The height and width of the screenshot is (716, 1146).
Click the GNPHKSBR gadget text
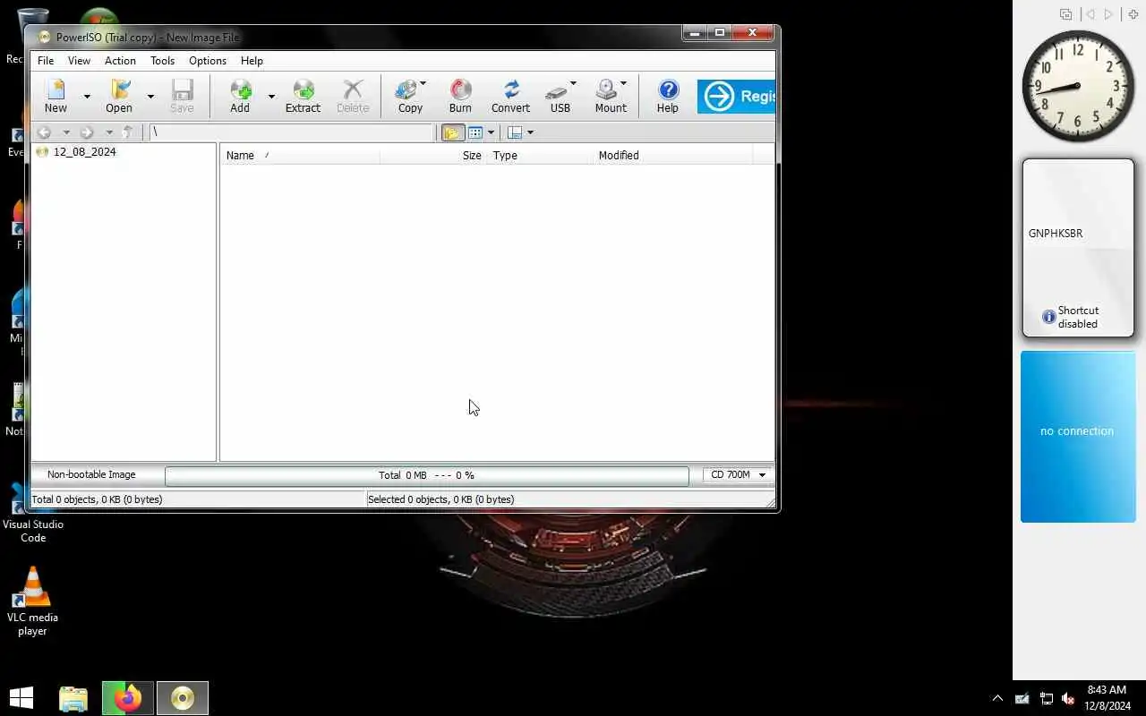(1056, 234)
